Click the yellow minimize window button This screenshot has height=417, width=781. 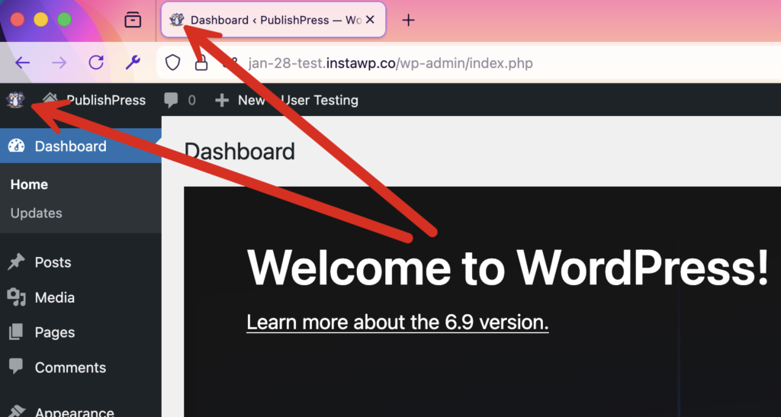click(x=41, y=19)
